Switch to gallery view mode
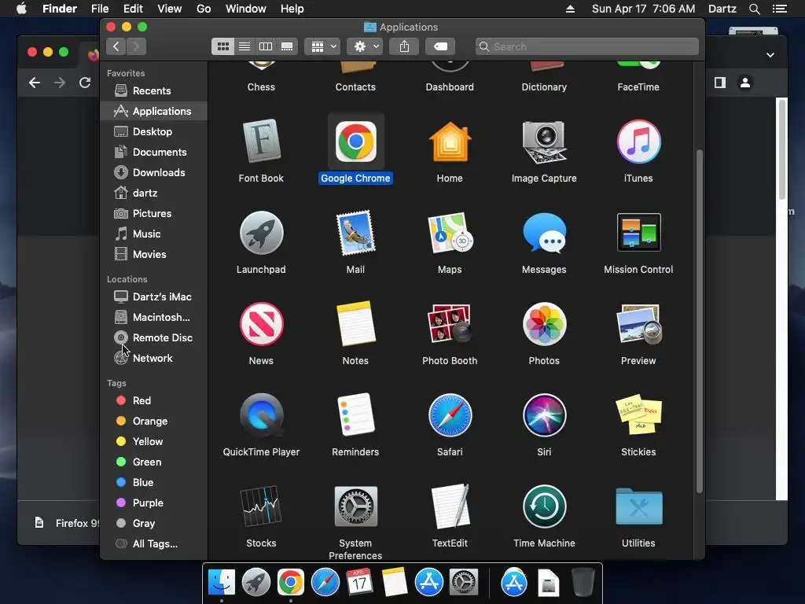This screenshot has width=805, height=604. tap(287, 46)
